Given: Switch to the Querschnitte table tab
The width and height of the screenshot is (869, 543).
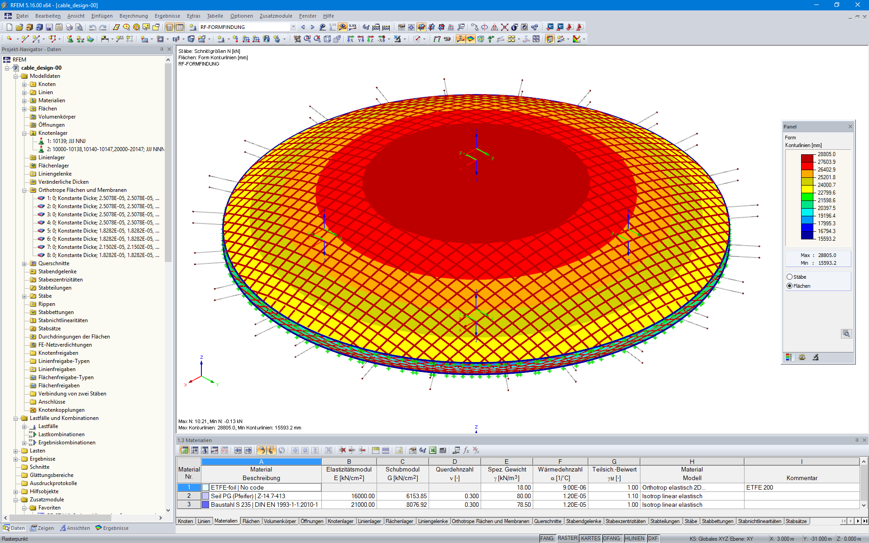Looking at the screenshot, I should point(548,521).
